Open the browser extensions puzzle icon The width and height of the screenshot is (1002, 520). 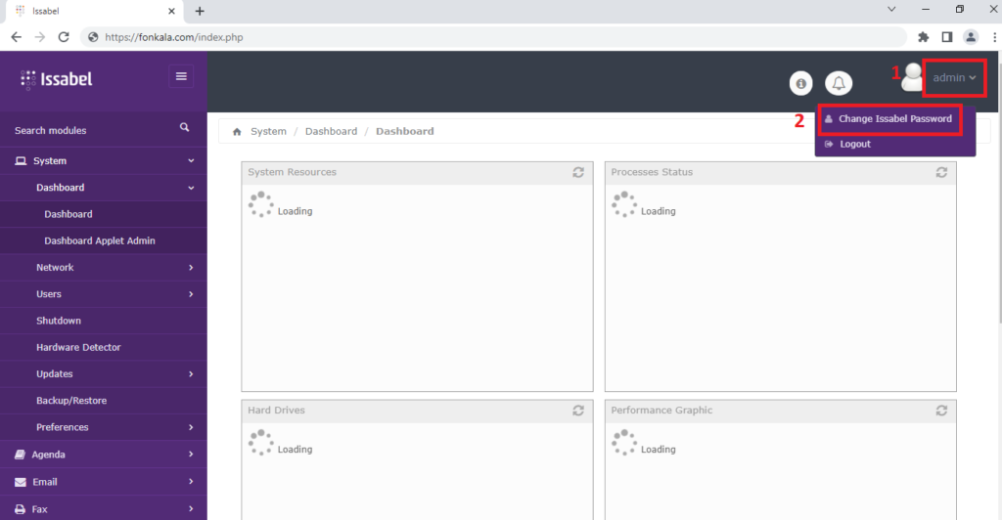pyautogui.click(x=924, y=37)
